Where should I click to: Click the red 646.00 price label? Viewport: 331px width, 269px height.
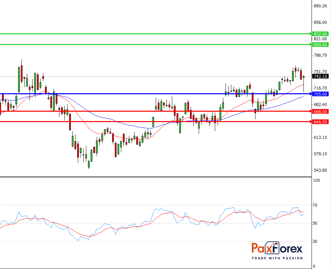click(320, 122)
